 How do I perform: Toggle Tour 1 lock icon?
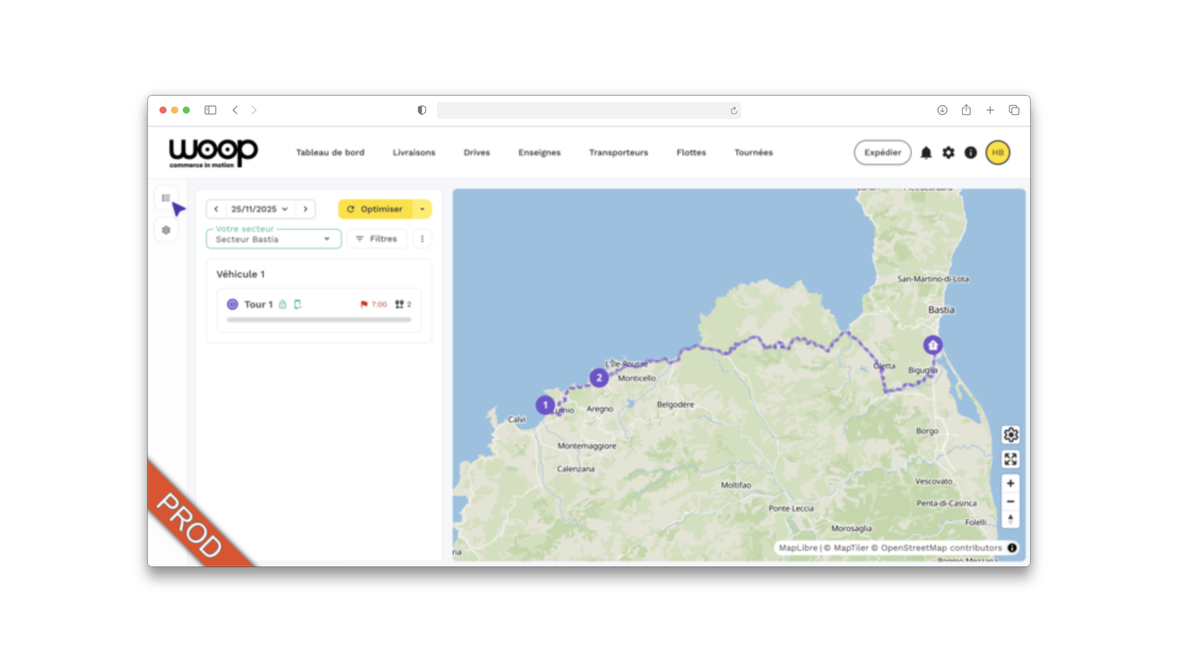(x=283, y=304)
